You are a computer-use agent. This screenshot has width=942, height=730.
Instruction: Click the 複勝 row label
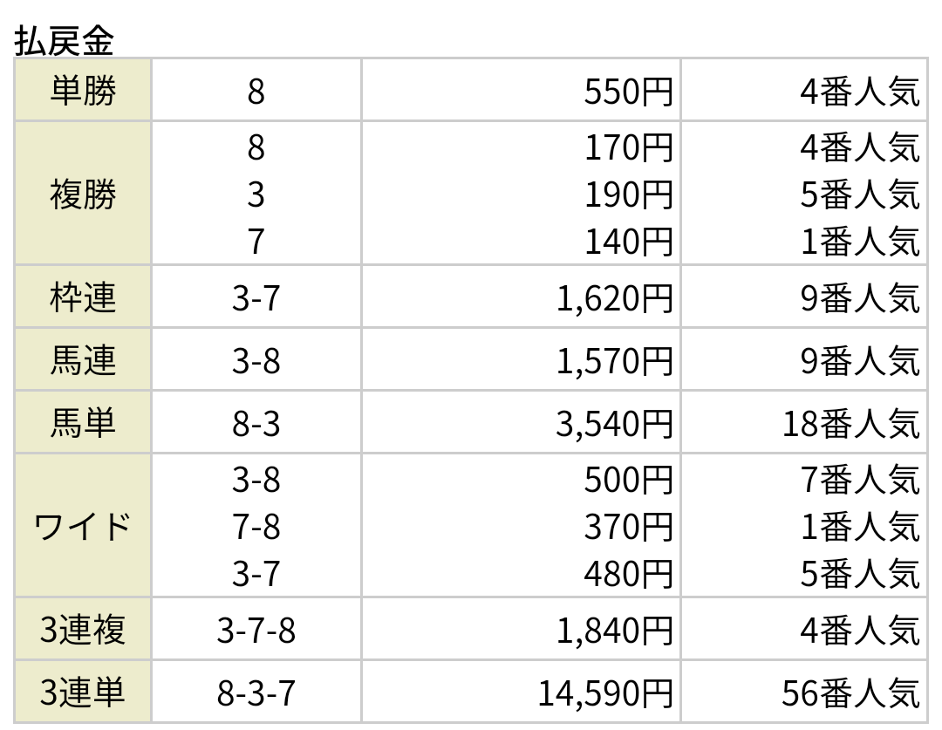83,194
